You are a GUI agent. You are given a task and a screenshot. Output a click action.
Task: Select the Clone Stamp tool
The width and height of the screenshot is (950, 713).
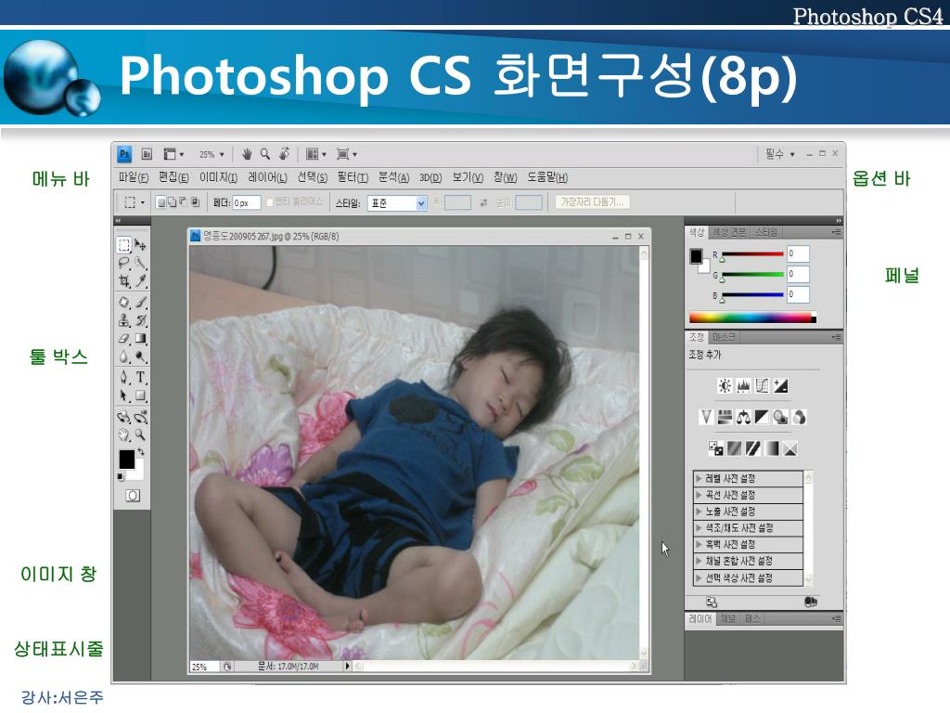123,320
